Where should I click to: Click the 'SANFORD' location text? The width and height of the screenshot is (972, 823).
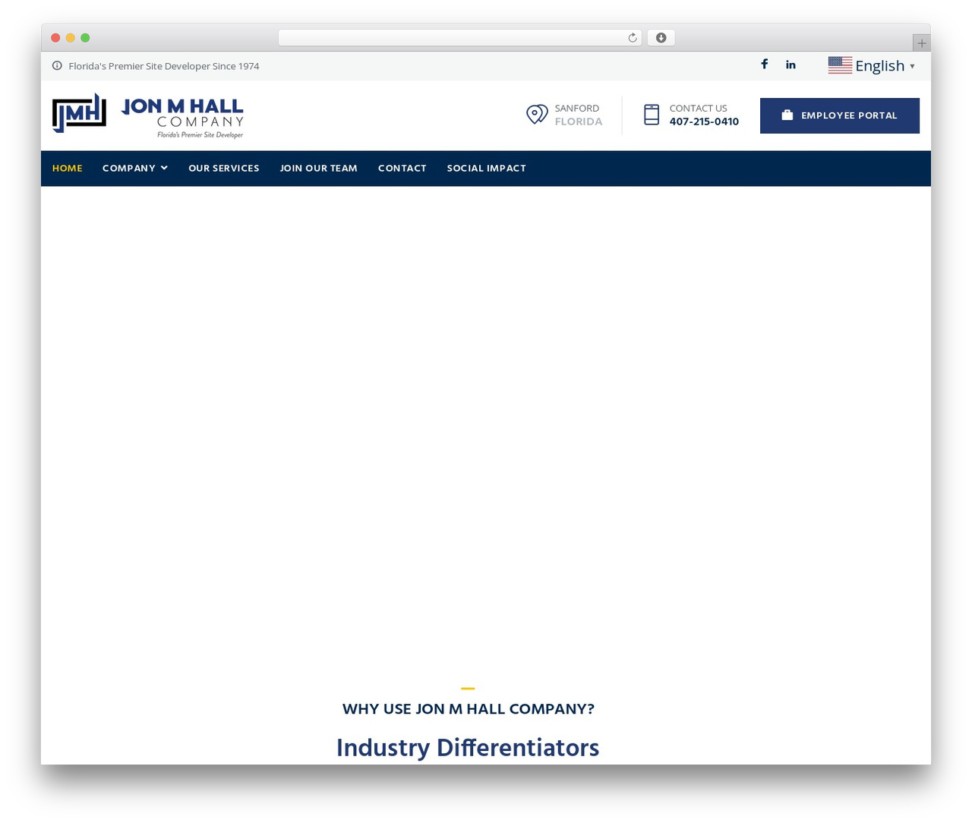click(x=577, y=109)
